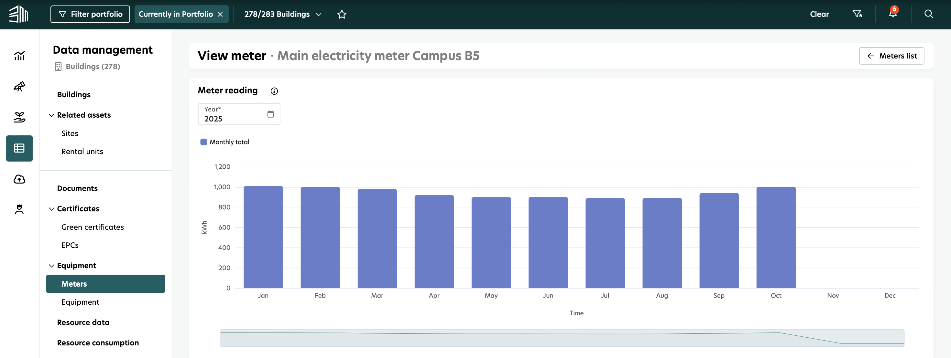
Task: Click the Filter portfolio button
Action: (90, 14)
